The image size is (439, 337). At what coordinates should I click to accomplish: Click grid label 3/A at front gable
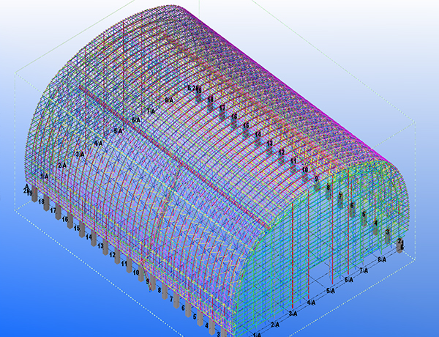click(293, 313)
